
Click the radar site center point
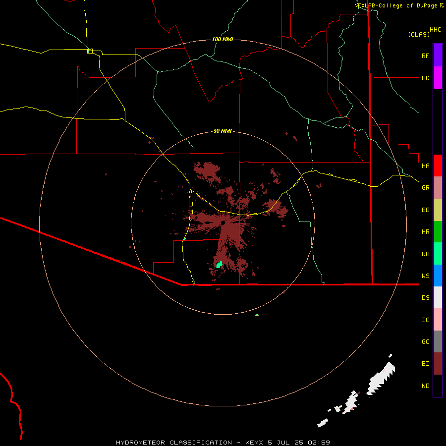click(x=223, y=223)
